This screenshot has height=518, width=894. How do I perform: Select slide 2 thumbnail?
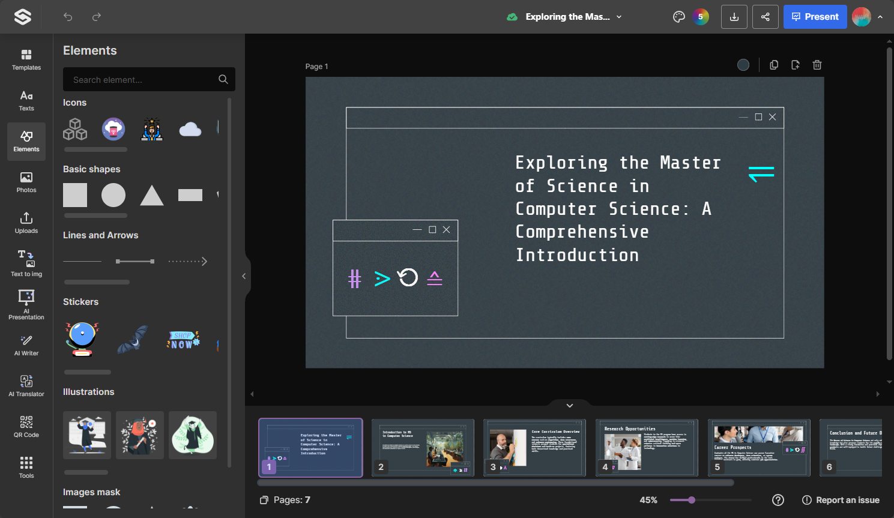pos(423,448)
